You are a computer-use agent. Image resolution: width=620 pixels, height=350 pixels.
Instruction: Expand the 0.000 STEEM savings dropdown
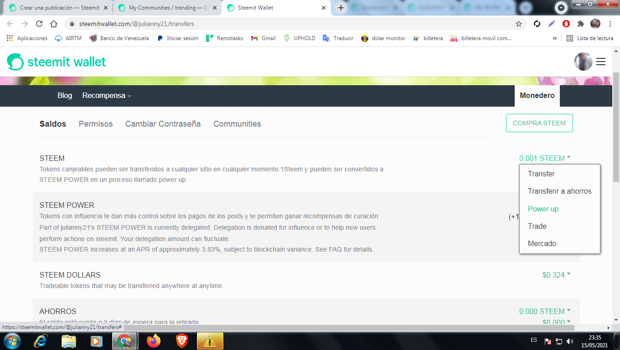(x=545, y=312)
